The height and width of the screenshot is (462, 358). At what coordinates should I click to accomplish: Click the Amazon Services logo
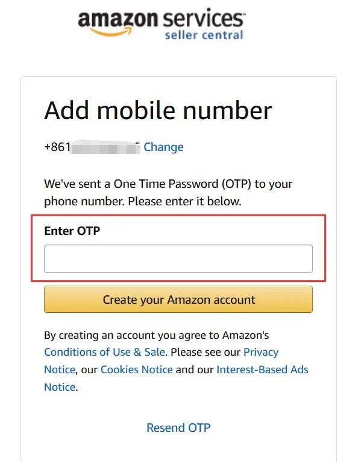(x=161, y=24)
